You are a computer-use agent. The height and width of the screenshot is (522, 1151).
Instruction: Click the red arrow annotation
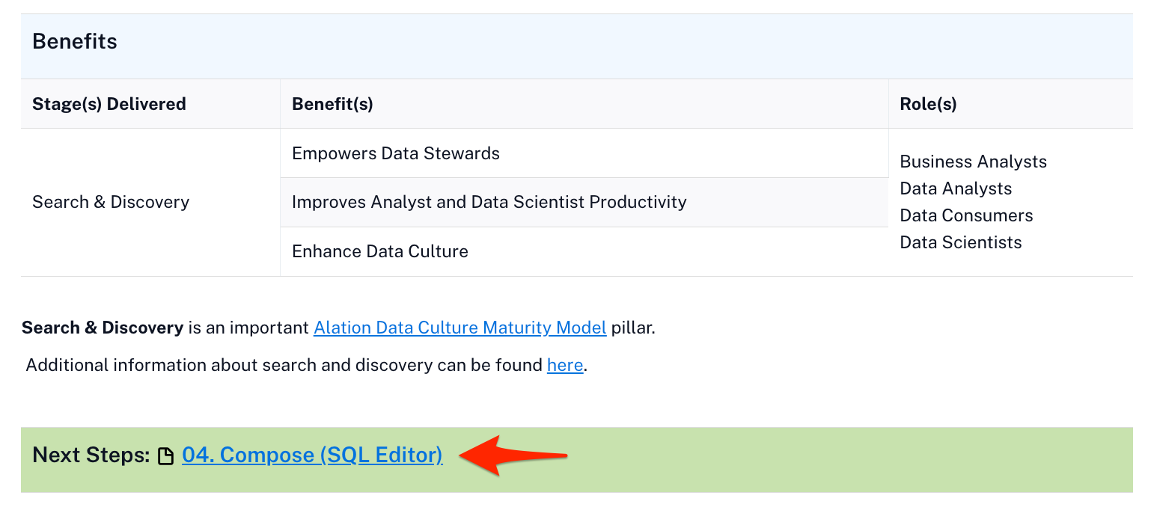click(x=513, y=455)
